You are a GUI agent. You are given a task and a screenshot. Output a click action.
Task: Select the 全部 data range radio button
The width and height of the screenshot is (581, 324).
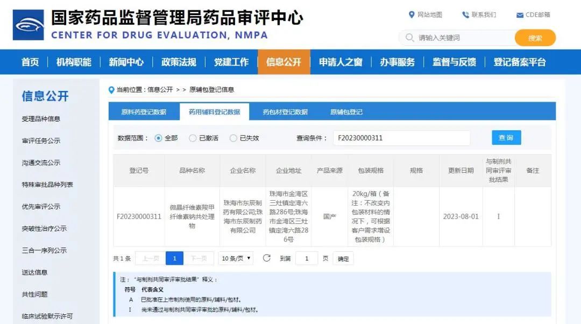[158, 138]
